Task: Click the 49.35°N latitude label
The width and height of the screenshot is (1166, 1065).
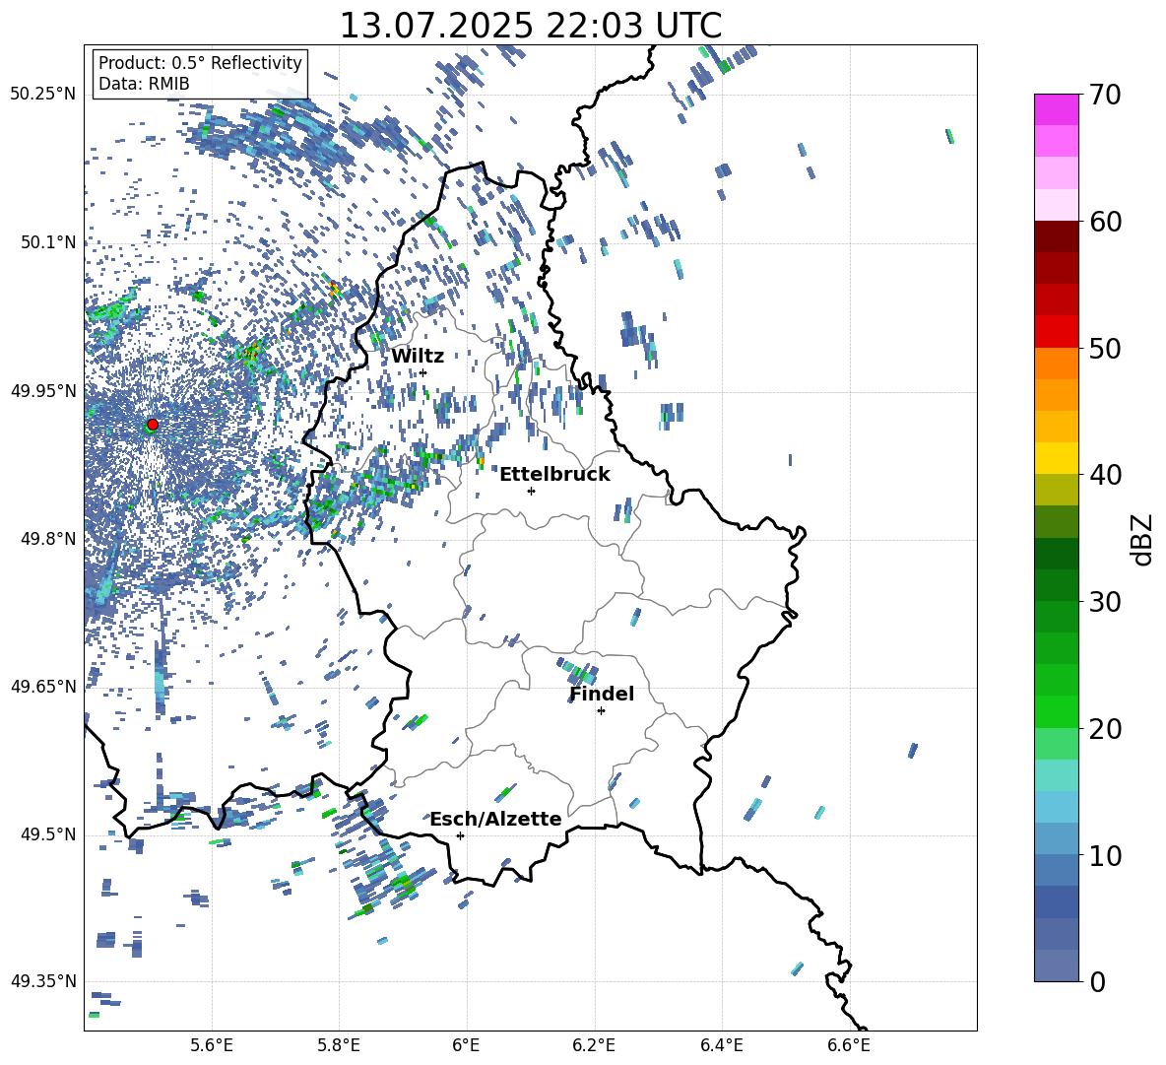Action: (43, 981)
